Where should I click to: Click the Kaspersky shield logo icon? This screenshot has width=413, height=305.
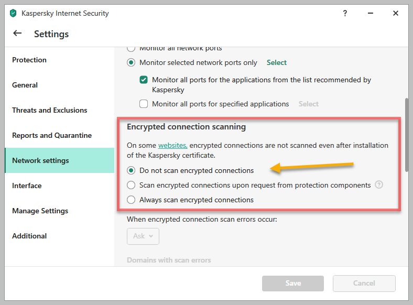[13, 13]
